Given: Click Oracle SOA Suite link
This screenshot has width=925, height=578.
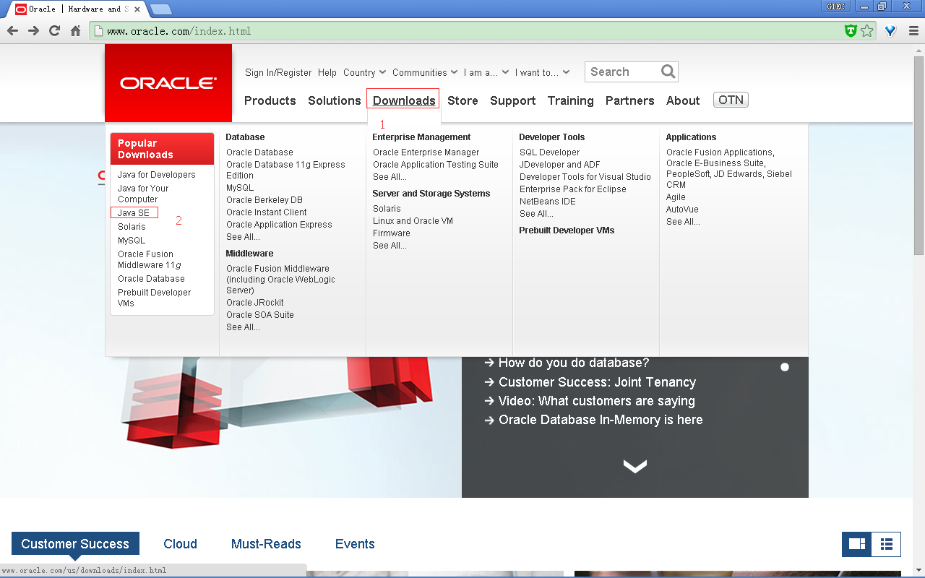Looking at the screenshot, I should coord(260,315).
